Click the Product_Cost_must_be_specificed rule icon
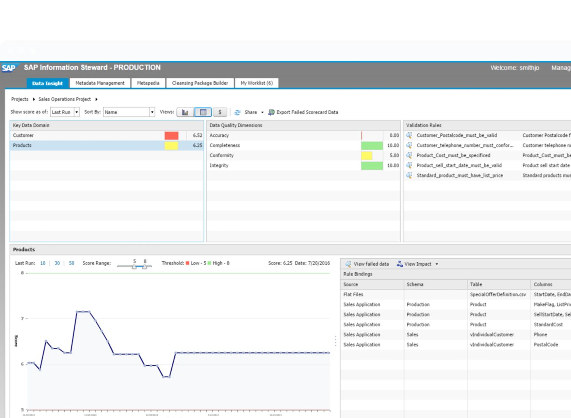This screenshot has width=571, height=418. (409, 155)
